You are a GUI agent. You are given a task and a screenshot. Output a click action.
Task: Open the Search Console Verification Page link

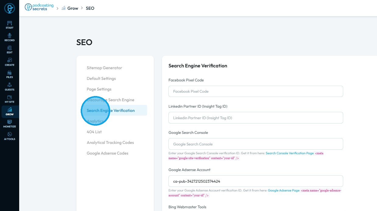pyautogui.click(x=289, y=153)
